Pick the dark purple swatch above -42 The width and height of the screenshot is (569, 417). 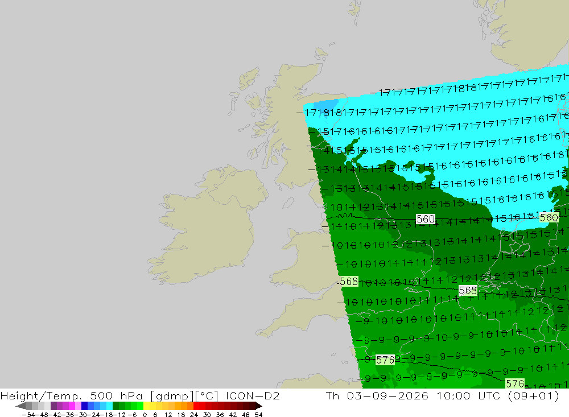point(53,406)
